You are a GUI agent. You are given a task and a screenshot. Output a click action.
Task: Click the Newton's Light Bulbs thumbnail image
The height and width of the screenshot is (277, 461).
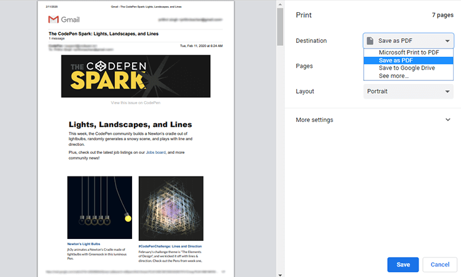click(100, 208)
